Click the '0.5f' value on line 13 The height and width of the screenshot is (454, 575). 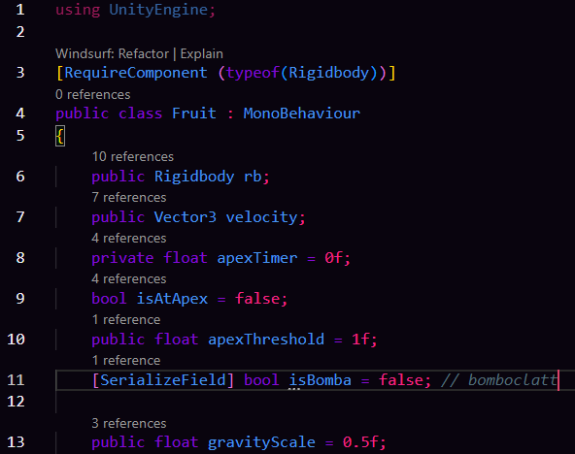click(360, 442)
